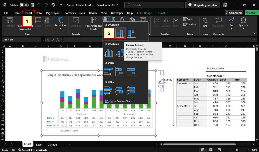Open the Insert Column or Bar Chart dropdown
Viewport: 259px width, 152px height.
(x=106, y=19)
